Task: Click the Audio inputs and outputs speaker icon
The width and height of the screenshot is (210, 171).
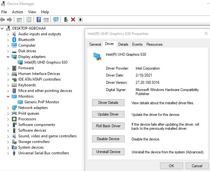Action: coord(14,34)
